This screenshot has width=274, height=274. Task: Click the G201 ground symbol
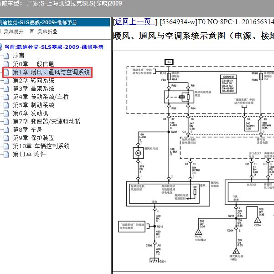(x=154, y=260)
